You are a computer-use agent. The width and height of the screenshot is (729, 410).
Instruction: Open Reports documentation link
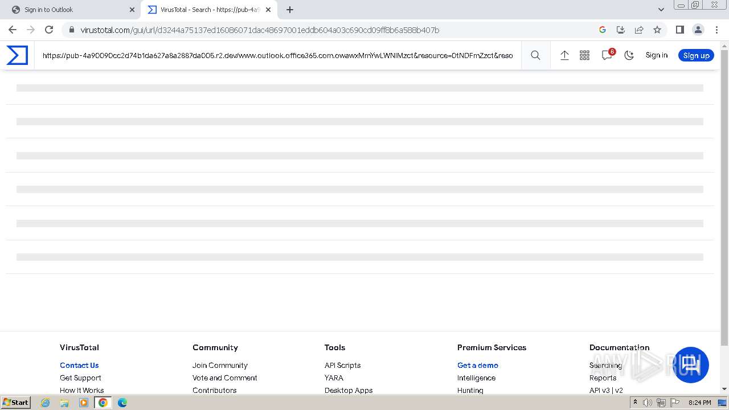tap(603, 378)
